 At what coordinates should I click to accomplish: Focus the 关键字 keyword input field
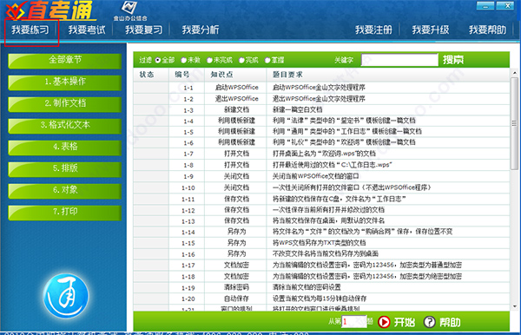coord(399,60)
